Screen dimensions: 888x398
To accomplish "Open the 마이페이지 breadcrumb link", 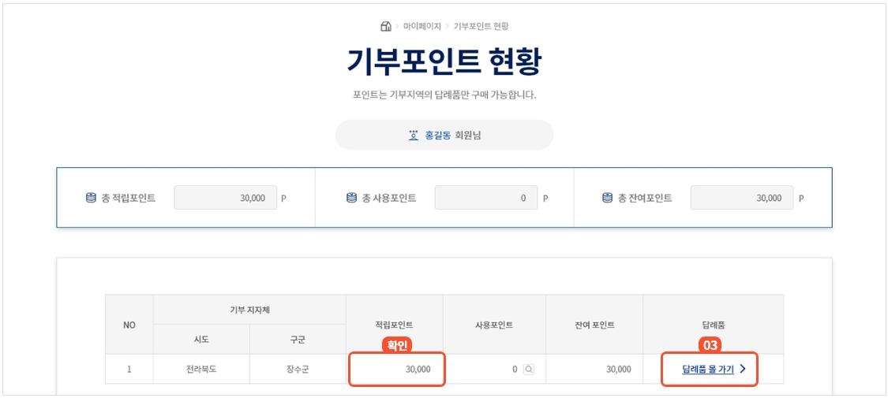I will 422,26.
